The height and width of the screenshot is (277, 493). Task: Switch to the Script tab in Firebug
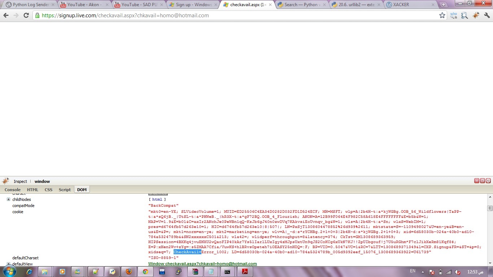(65, 190)
